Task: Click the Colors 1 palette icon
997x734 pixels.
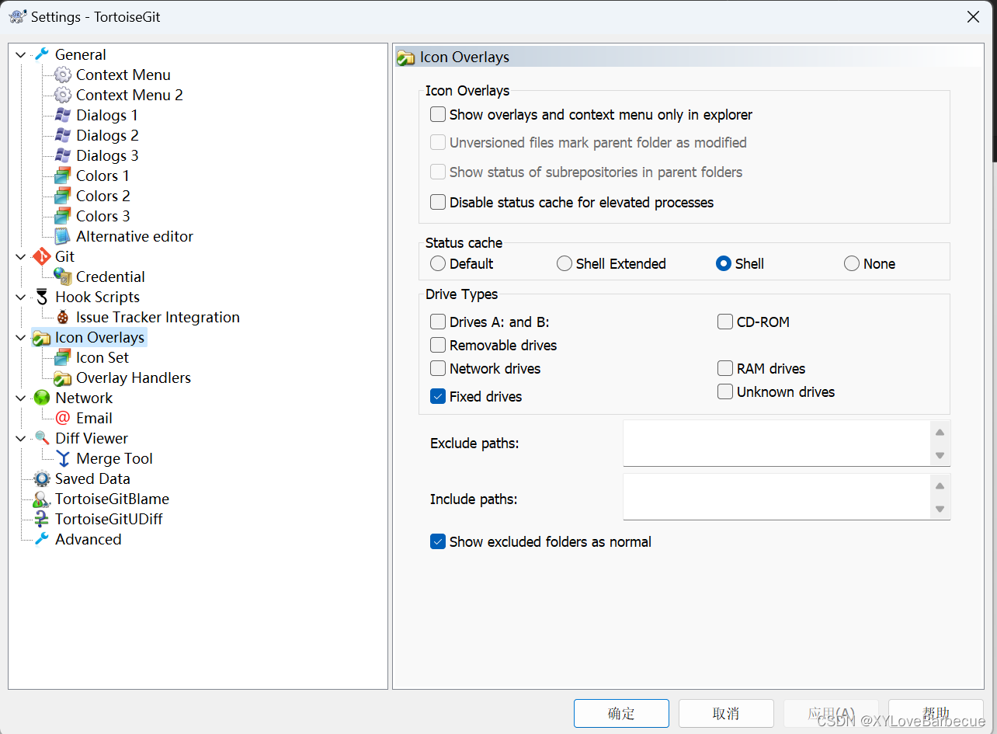Action: point(63,176)
